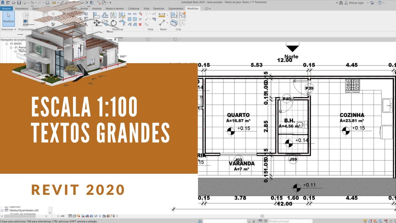Switch to the Arquitetura ribbon tab

pyautogui.click(x=22, y=8)
